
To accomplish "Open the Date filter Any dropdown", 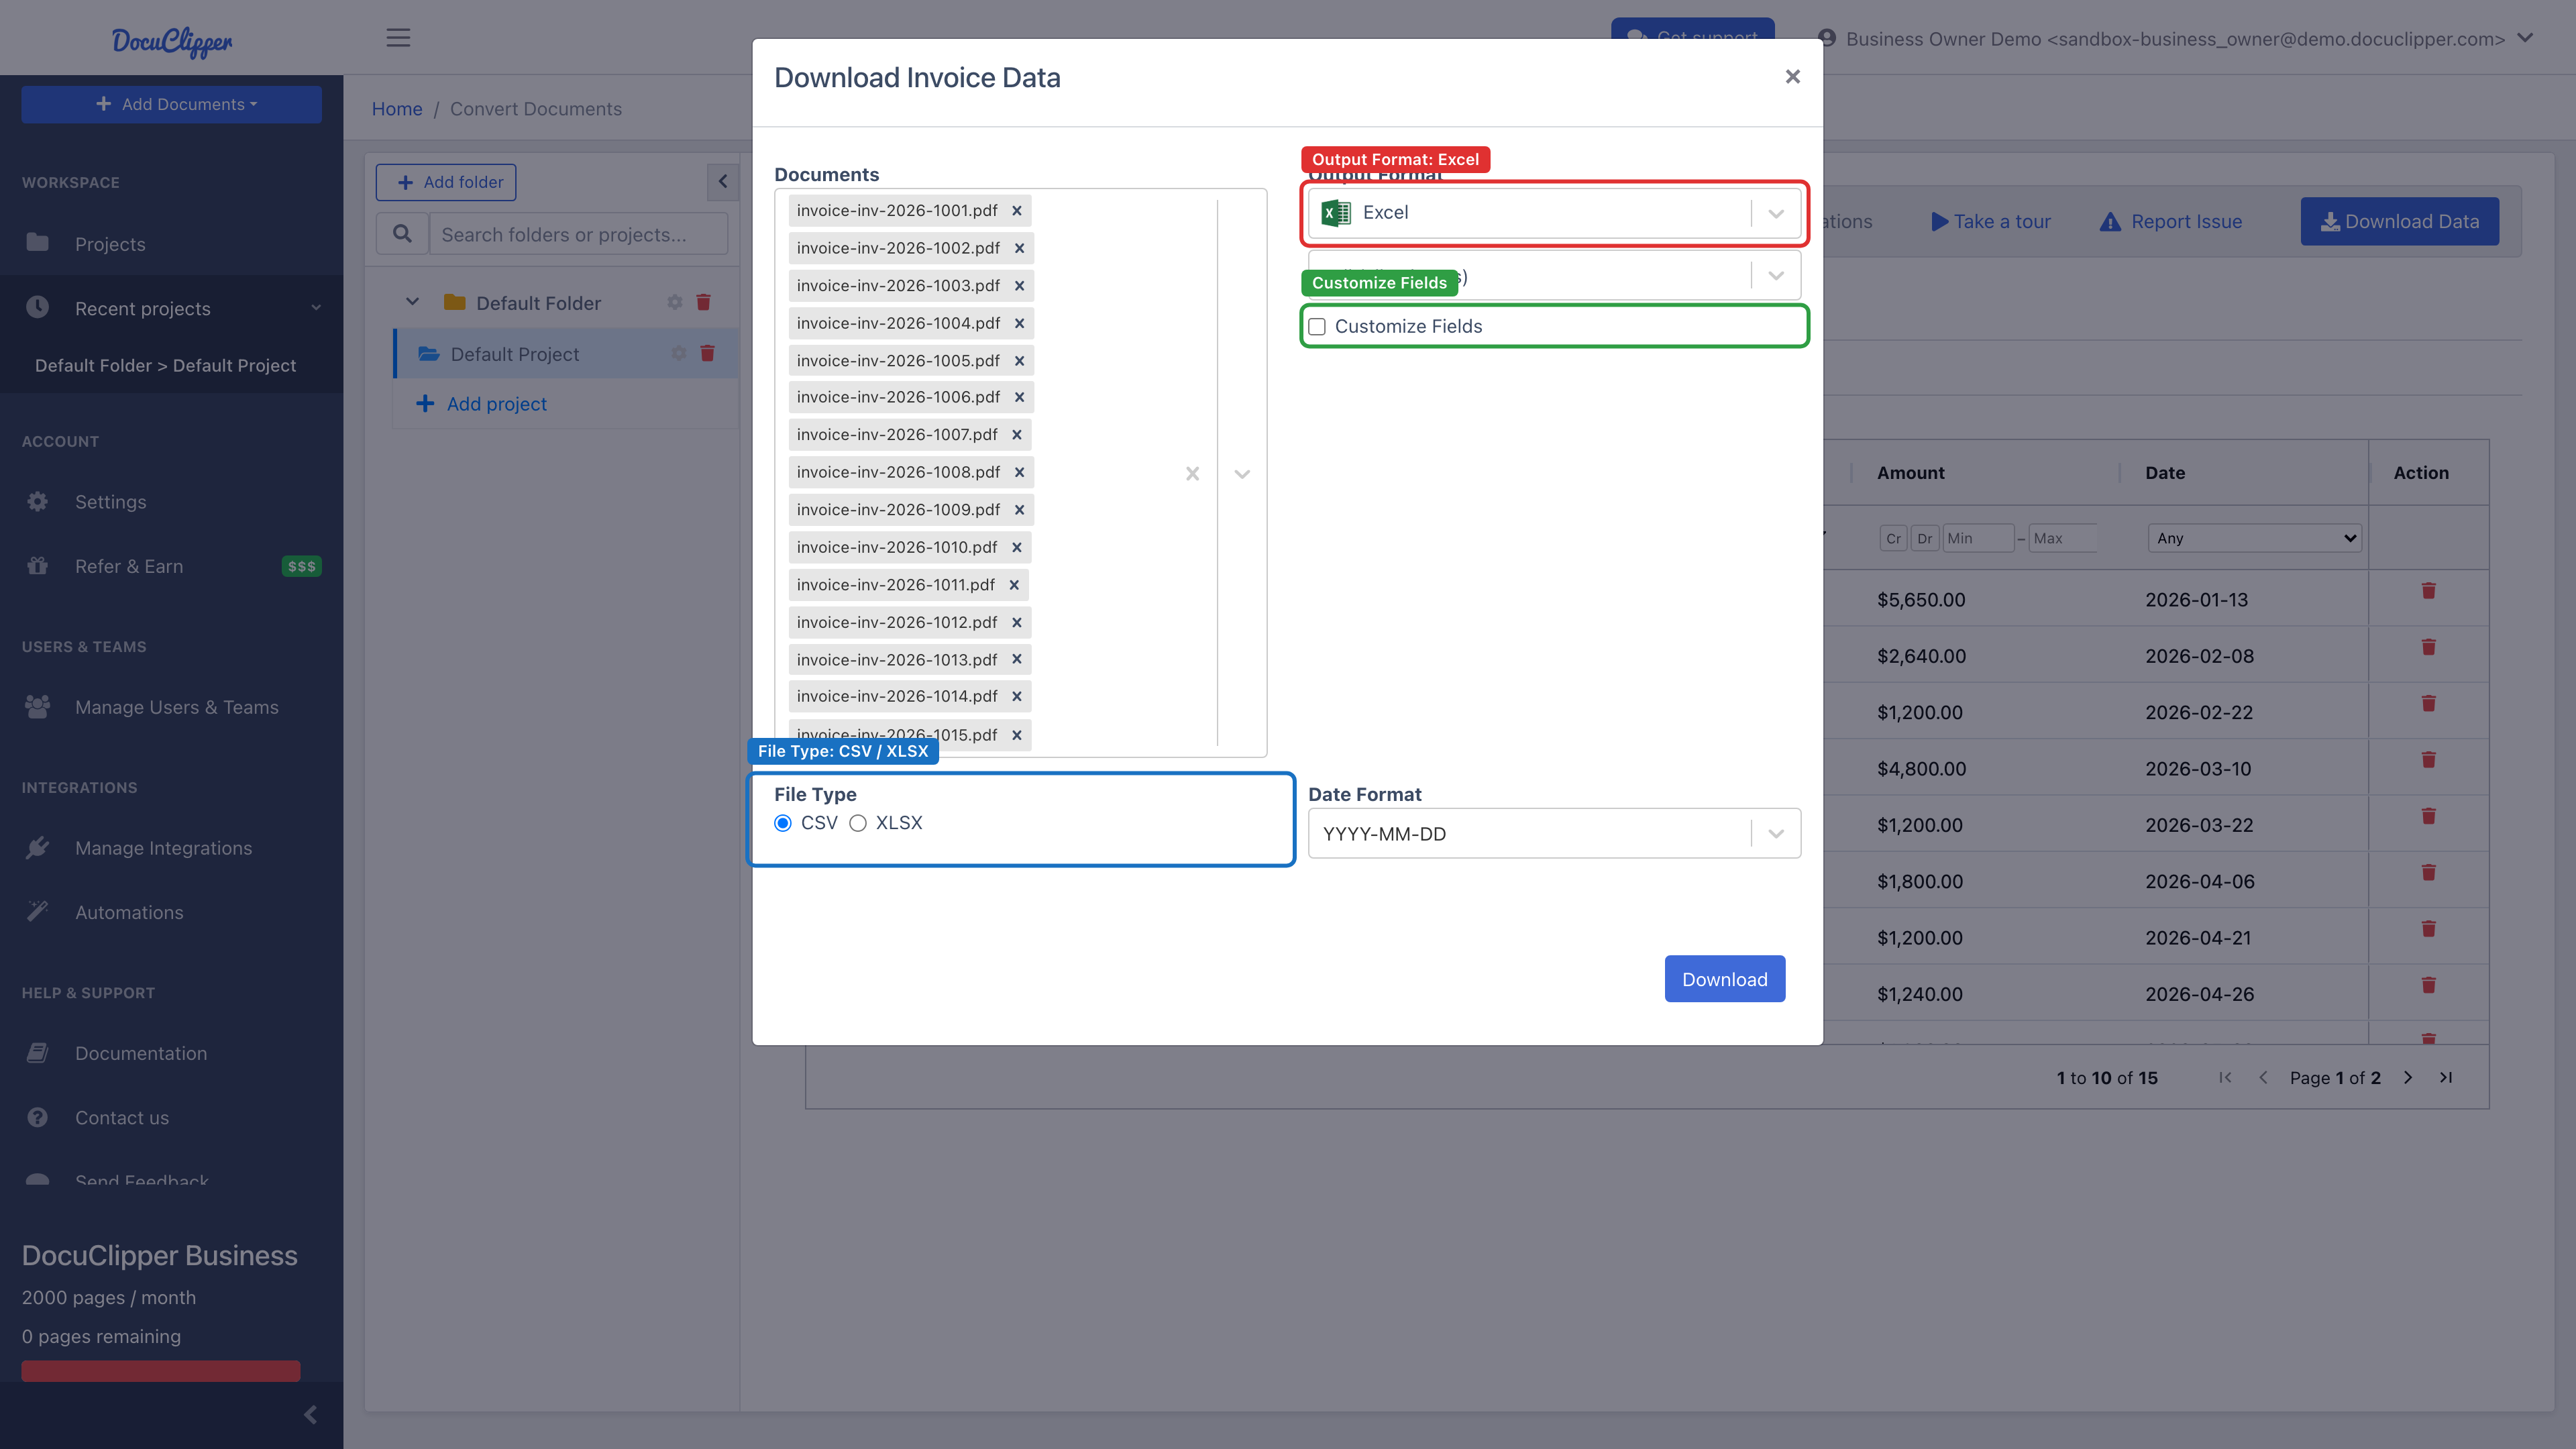I will click(x=2254, y=538).
